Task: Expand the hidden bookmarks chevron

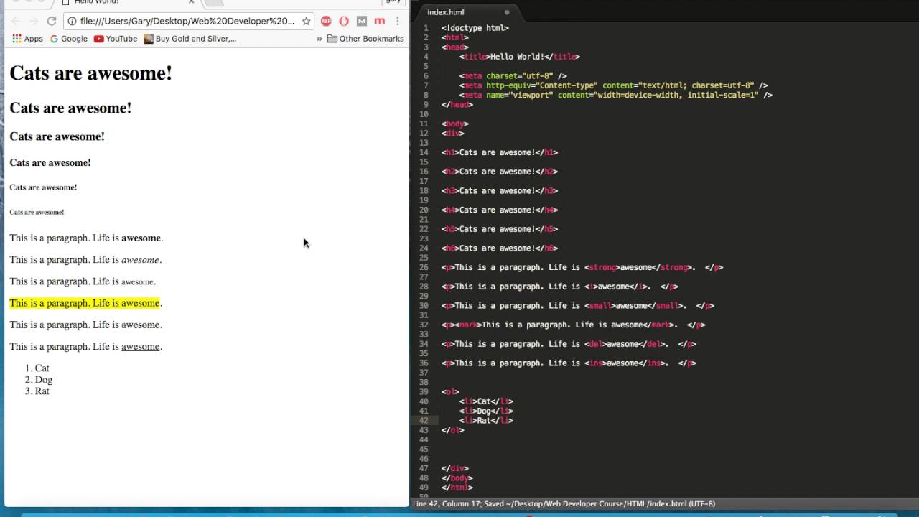Action: (x=319, y=39)
